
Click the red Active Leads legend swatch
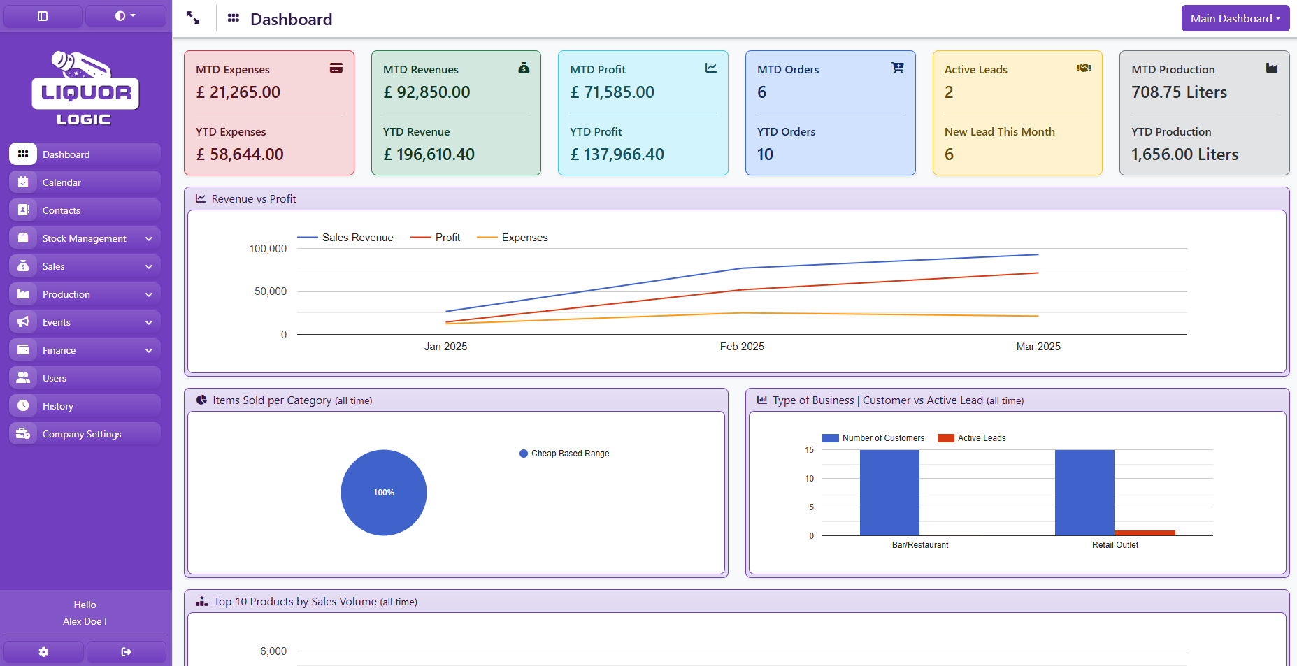coord(945,438)
